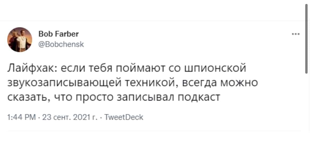310x156 pixels.
Task: Visit the @Bobchensk handle profile
Action: click(x=61, y=45)
